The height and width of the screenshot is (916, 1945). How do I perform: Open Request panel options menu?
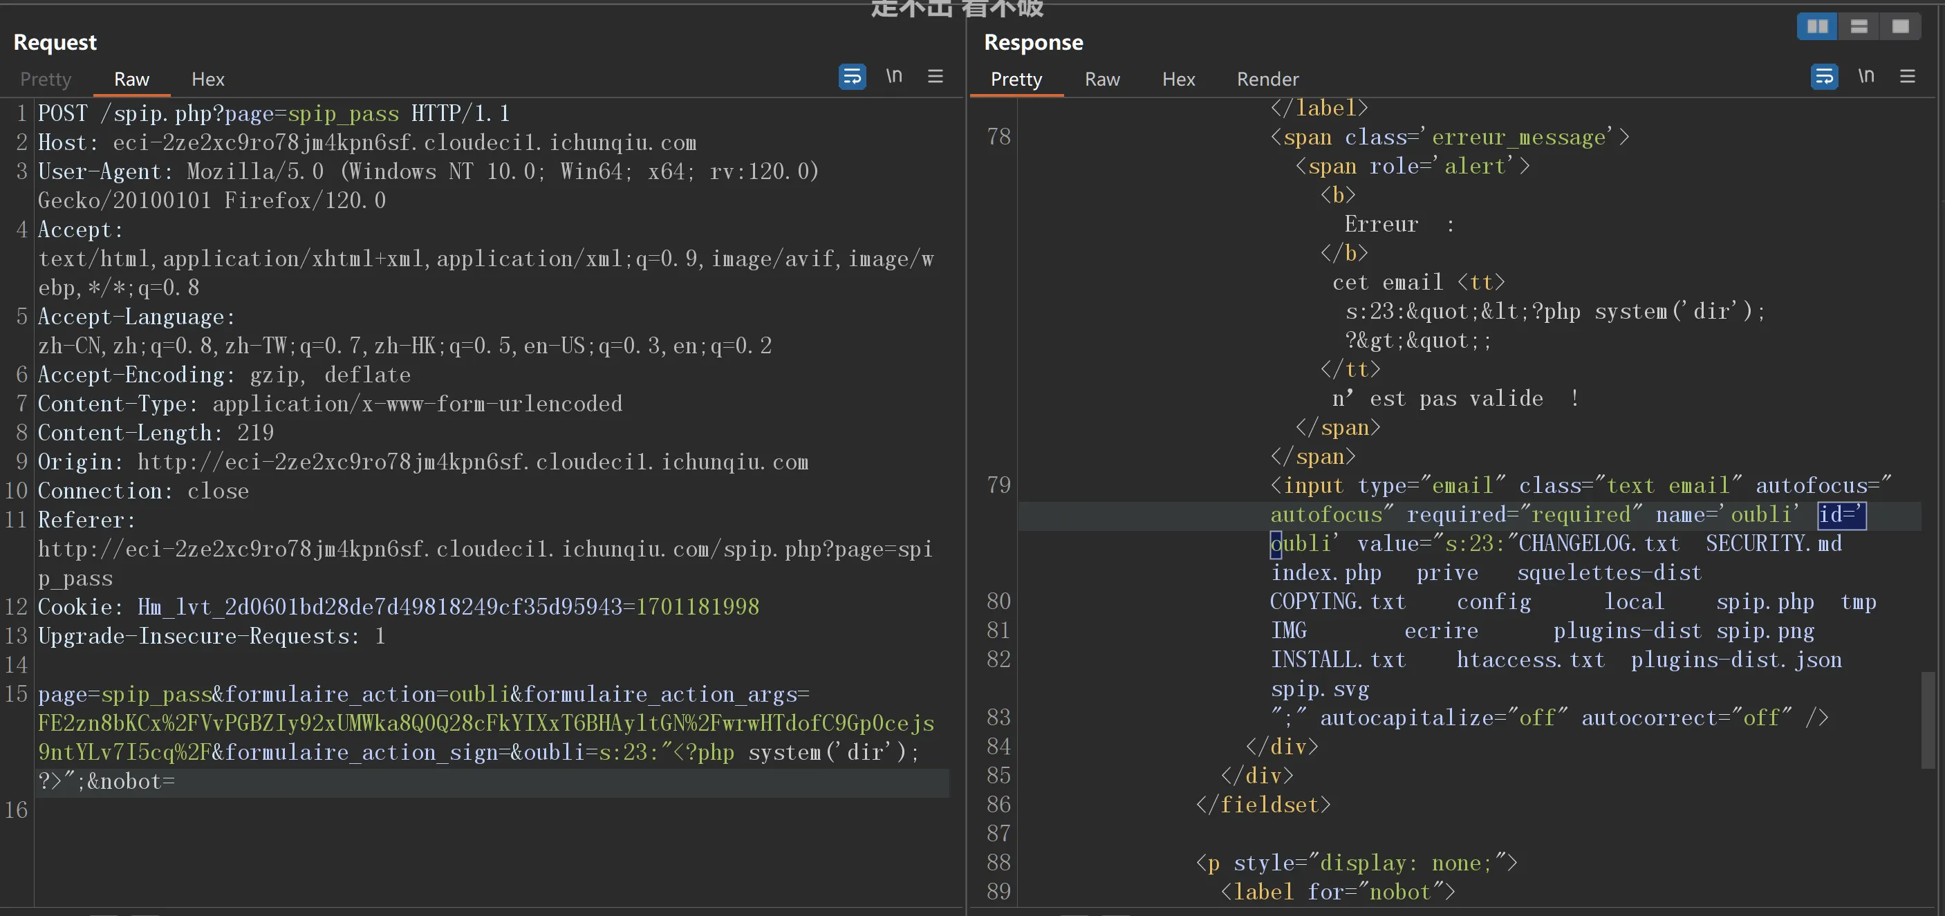pyautogui.click(x=935, y=76)
